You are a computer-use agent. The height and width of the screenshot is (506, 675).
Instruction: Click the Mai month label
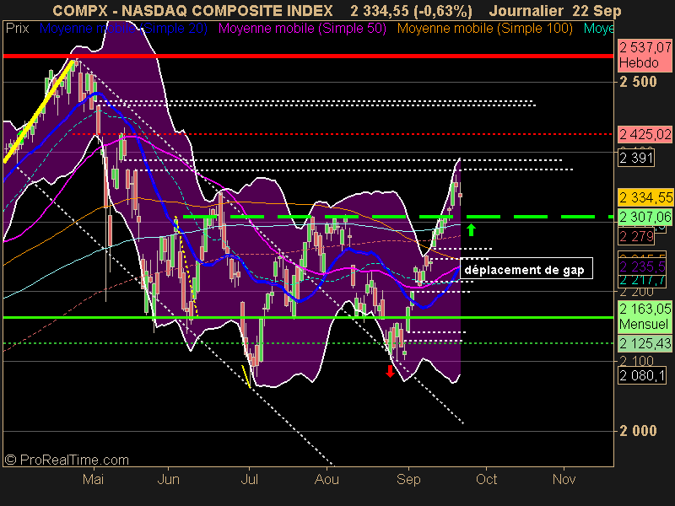point(93,479)
